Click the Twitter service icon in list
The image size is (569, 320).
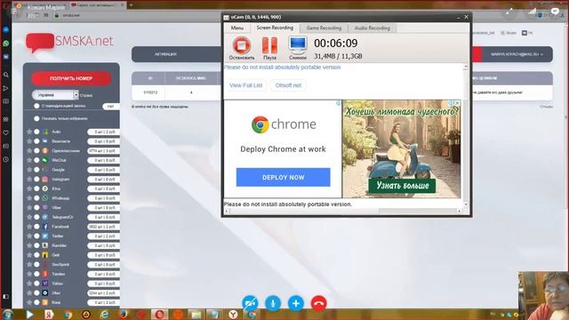click(x=45, y=236)
